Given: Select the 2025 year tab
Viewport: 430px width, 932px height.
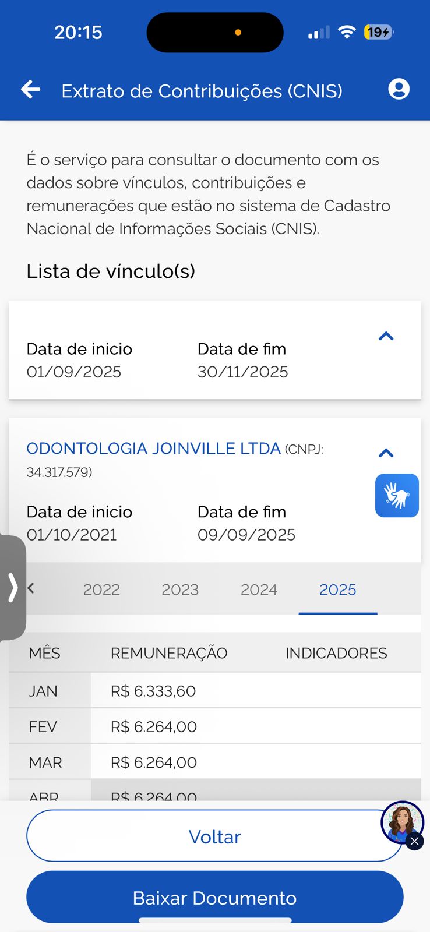Looking at the screenshot, I should (338, 589).
